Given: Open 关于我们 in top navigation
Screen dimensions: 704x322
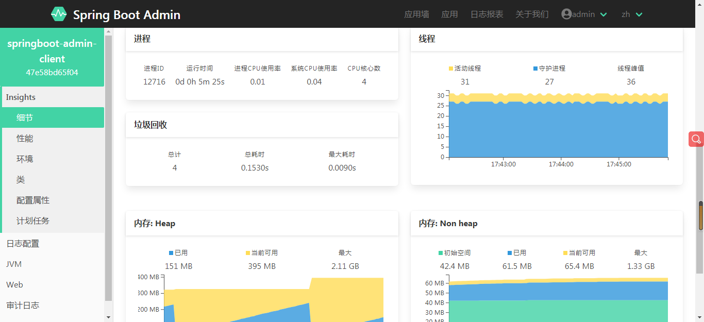Looking at the screenshot, I should click(x=532, y=14).
